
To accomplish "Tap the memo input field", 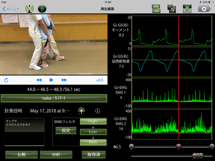I will pyautogui.click(x=25, y=132).
